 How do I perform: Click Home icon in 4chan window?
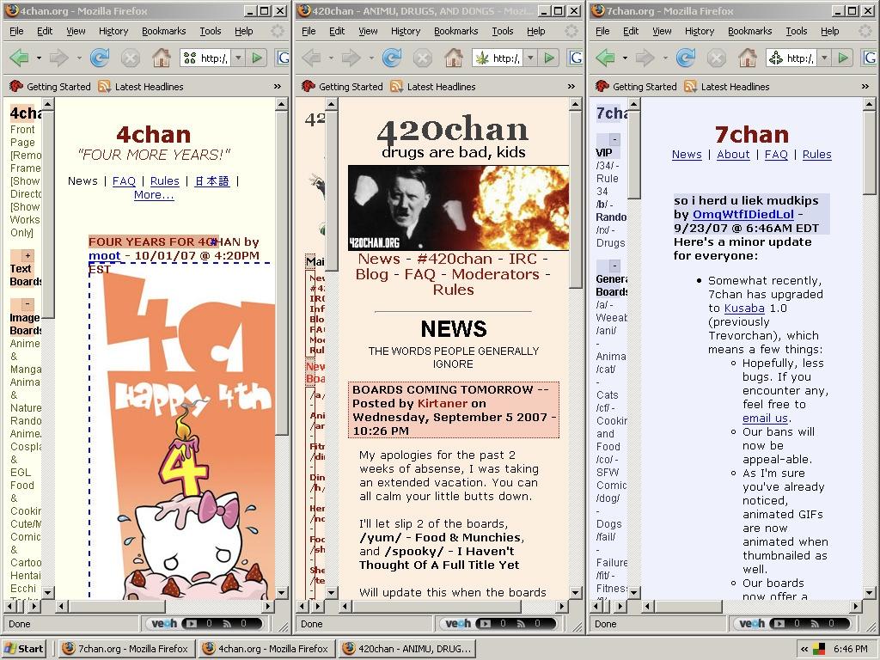click(161, 58)
